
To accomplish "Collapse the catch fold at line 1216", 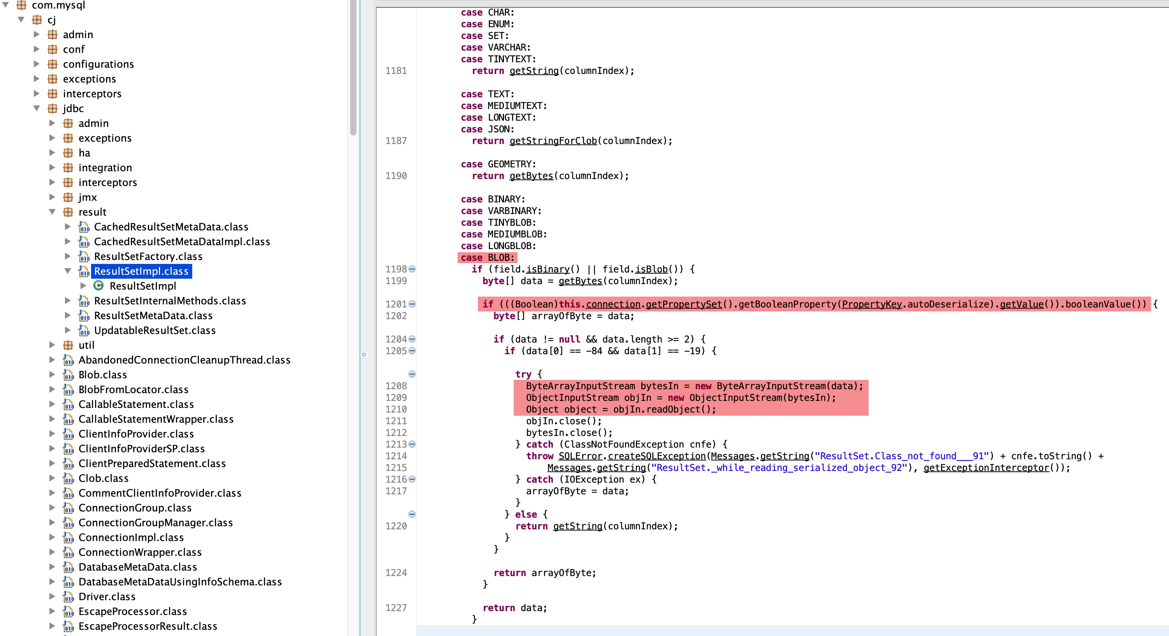I will [x=412, y=480].
